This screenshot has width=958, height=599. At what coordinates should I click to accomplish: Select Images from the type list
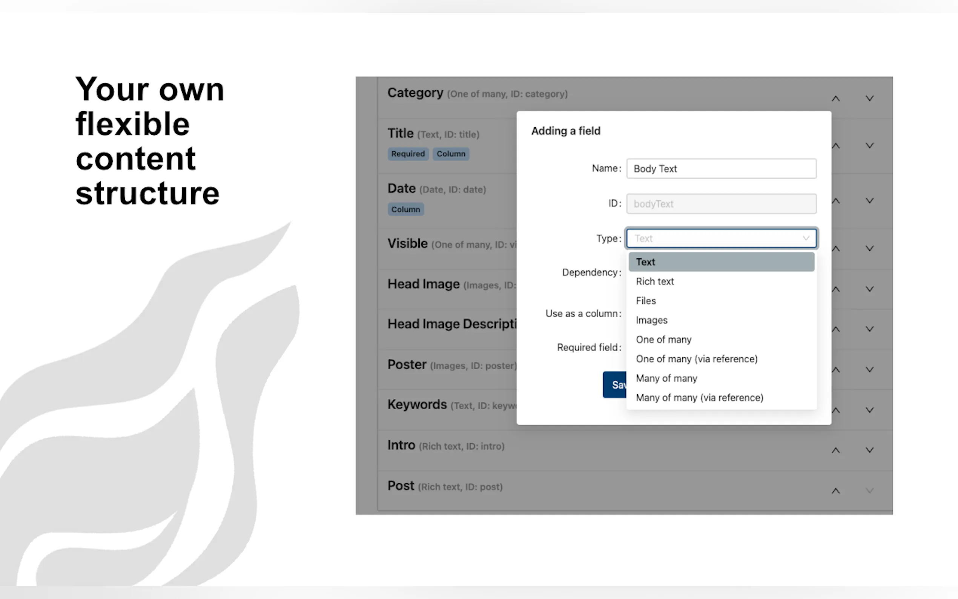pos(651,320)
